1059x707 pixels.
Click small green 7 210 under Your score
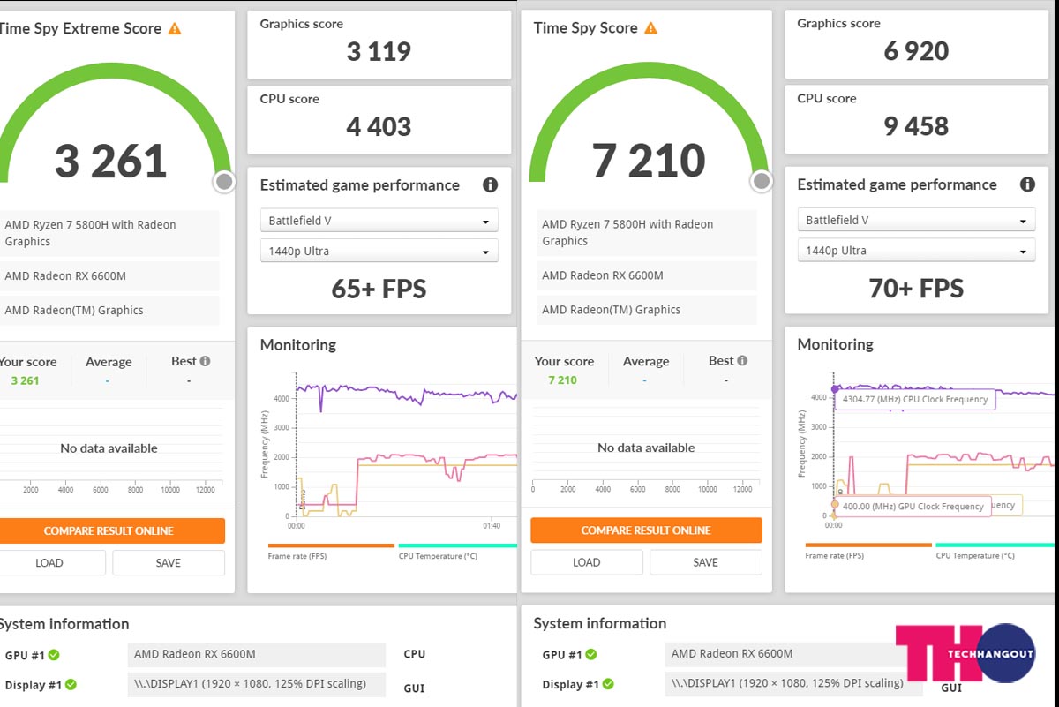click(x=562, y=380)
